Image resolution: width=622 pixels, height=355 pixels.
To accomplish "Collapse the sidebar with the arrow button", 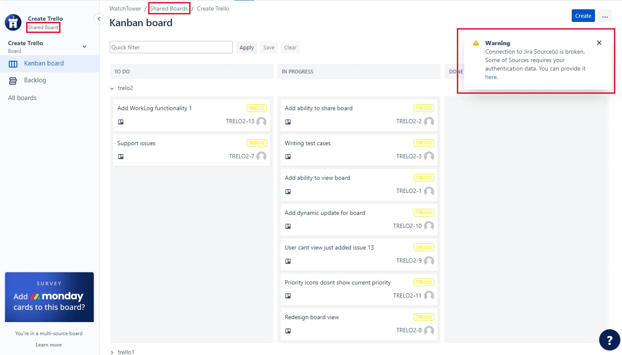I will tap(99, 19).
